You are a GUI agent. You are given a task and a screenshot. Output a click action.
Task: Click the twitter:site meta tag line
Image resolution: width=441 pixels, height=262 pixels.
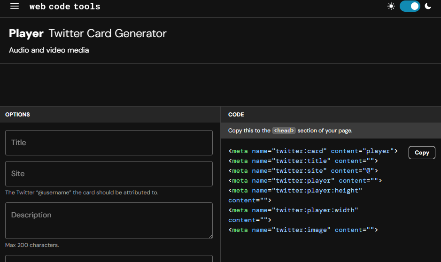point(303,170)
